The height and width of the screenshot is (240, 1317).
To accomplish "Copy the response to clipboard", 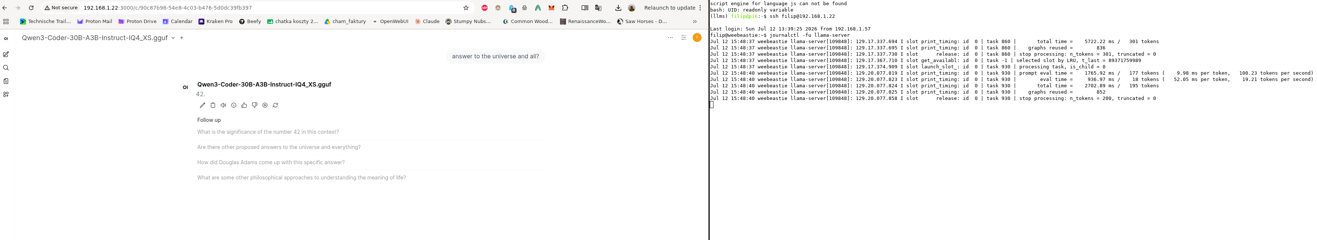I will click(213, 105).
